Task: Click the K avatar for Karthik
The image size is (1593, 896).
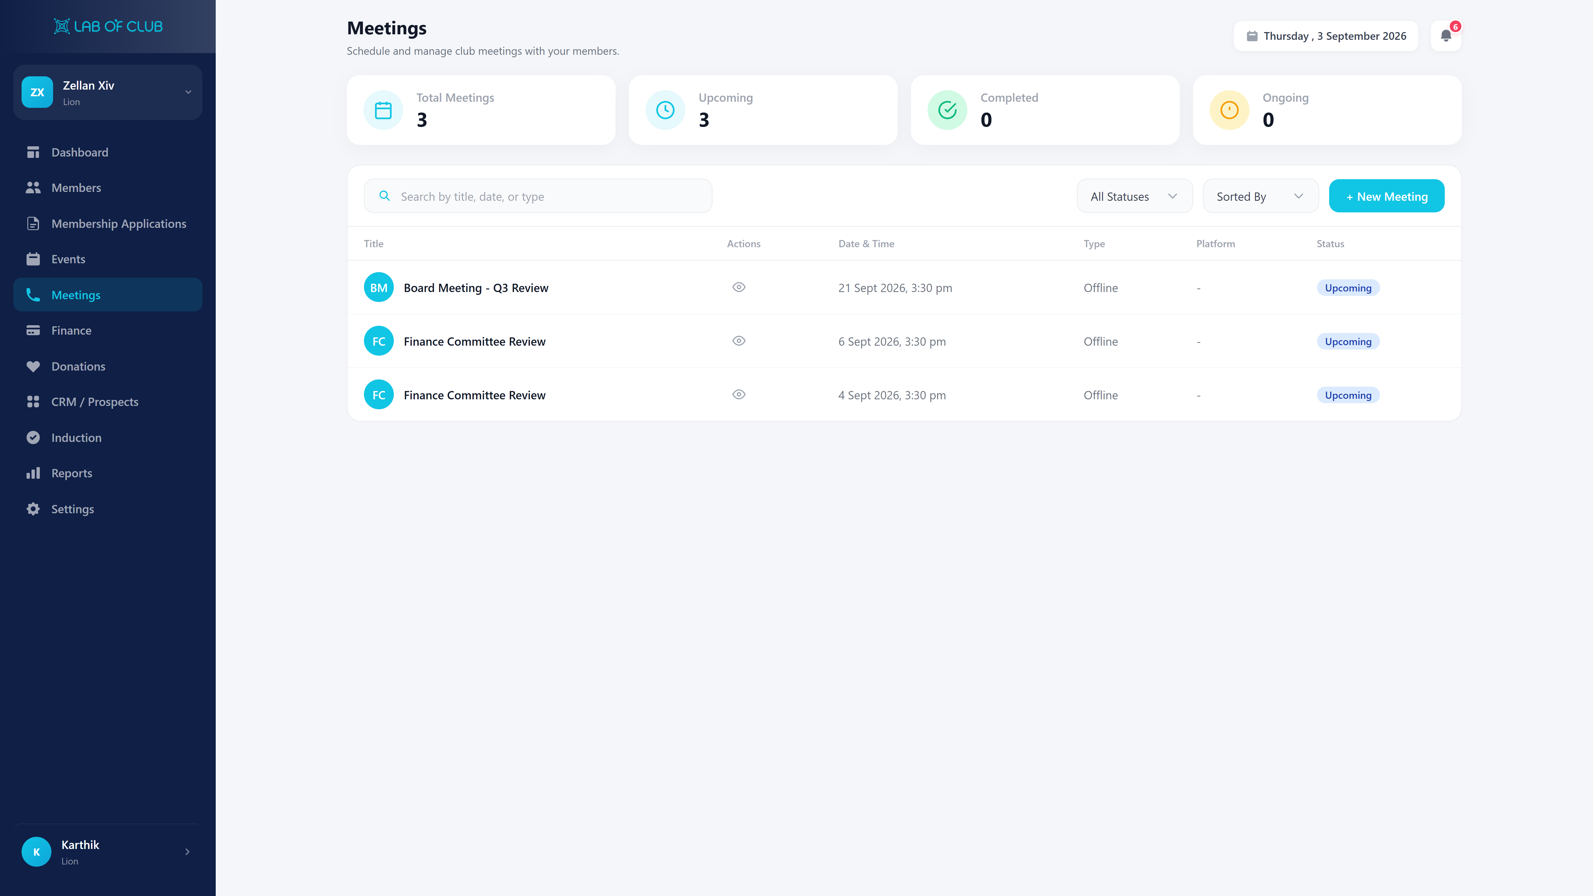Action: tap(37, 851)
